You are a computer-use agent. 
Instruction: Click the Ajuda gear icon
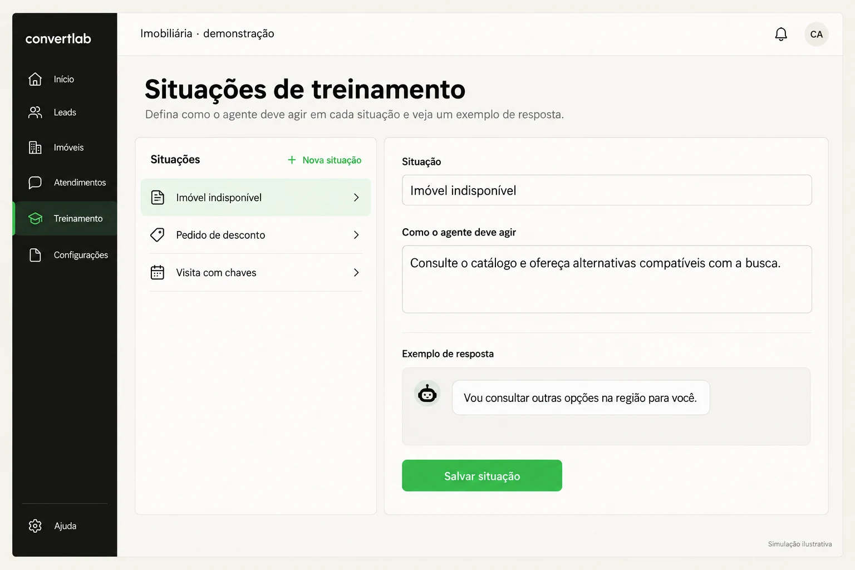tap(35, 526)
